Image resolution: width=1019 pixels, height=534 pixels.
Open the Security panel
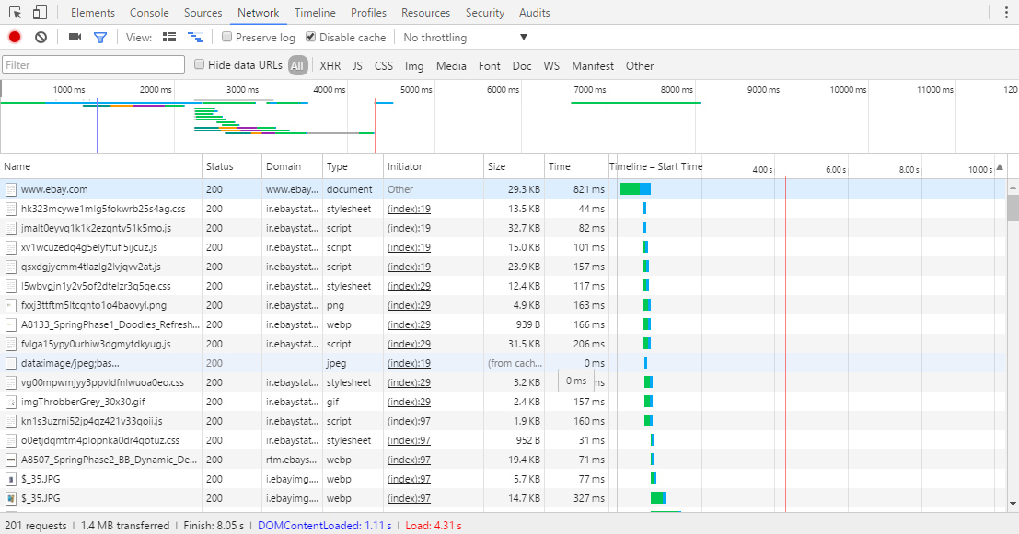pos(484,12)
